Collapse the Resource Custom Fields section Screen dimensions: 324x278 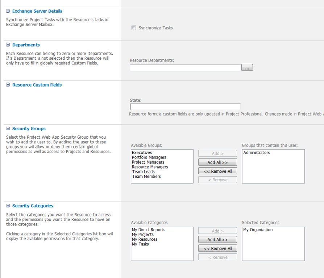pyautogui.click(x=8, y=85)
